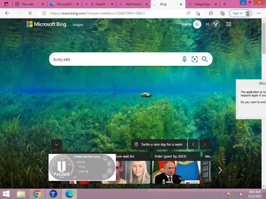Click the page vertical scrollbar thumb

click(x=264, y=38)
